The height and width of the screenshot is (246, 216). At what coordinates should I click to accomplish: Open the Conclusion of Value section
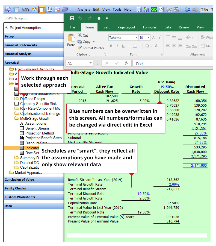tap(34, 180)
